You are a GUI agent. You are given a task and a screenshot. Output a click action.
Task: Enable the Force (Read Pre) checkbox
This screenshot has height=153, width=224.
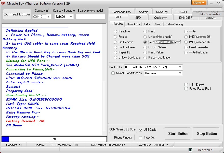coord(186,89)
